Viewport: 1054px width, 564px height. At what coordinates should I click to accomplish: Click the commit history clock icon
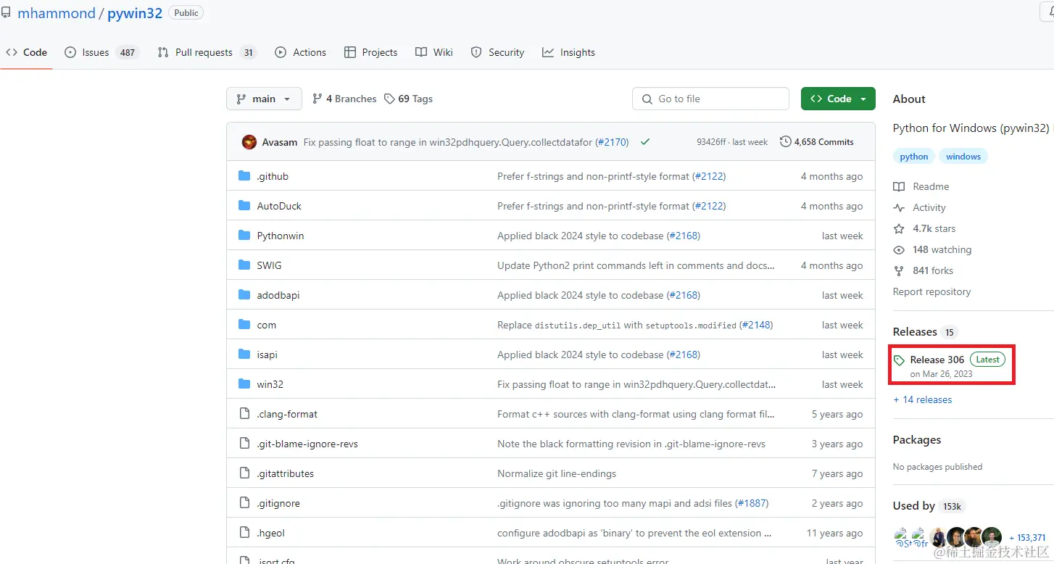[785, 142]
